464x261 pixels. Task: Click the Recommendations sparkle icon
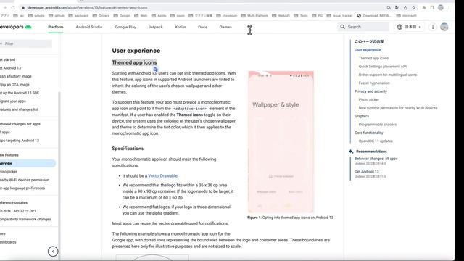[x=351, y=152]
